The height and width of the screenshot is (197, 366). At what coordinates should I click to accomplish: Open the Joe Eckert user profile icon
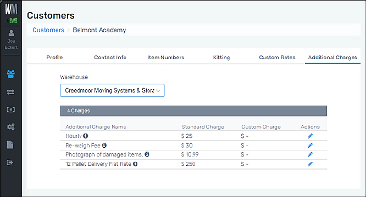(11, 33)
